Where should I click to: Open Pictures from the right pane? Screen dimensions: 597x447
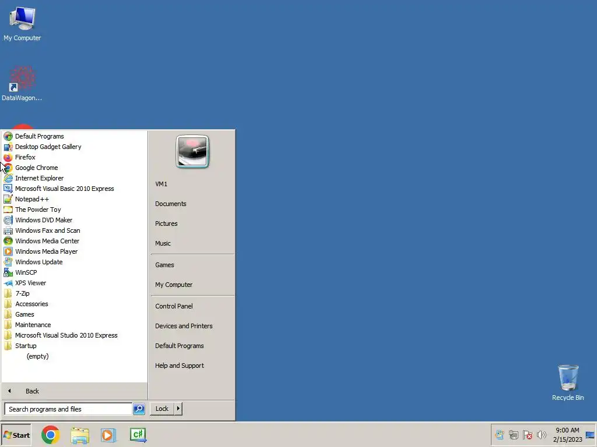[x=192, y=223]
